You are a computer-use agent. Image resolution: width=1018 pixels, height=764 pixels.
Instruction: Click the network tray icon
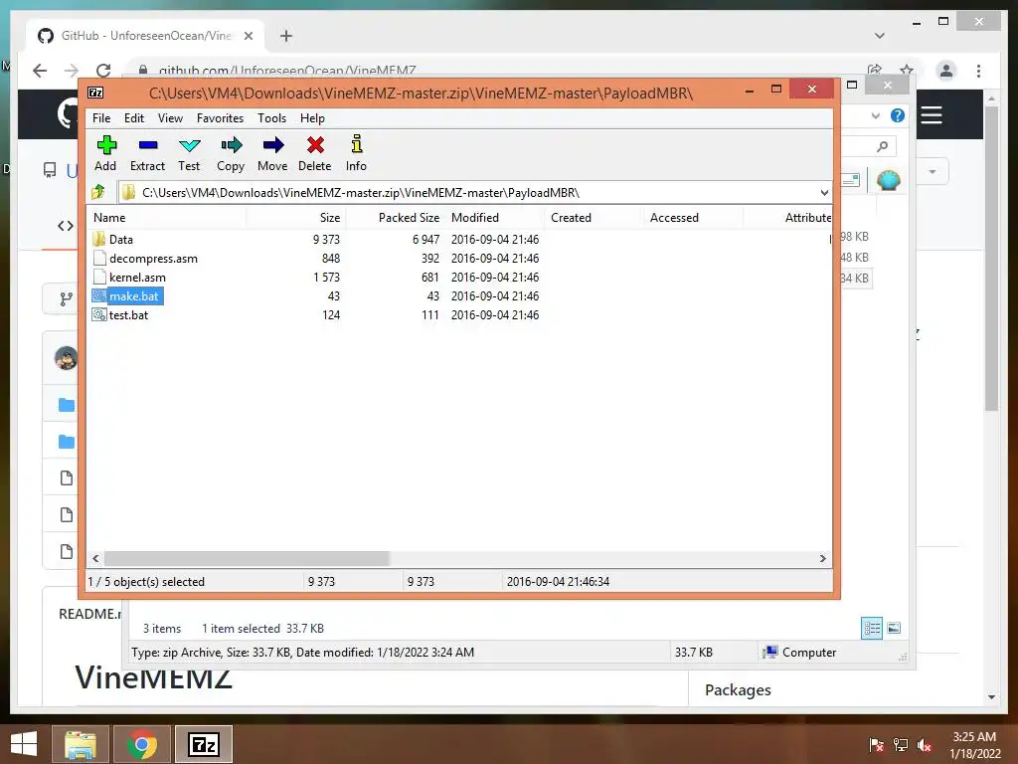click(901, 745)
